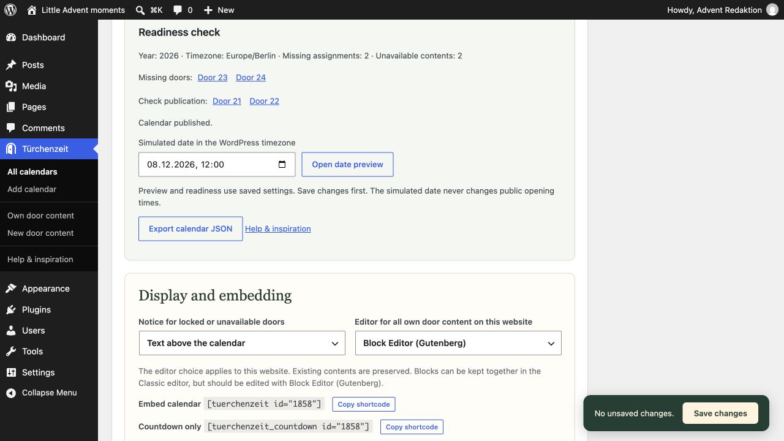Click the Dashboard gauge icon
The height and width of the screenshot is (441, 784).
tap(11, 37)
